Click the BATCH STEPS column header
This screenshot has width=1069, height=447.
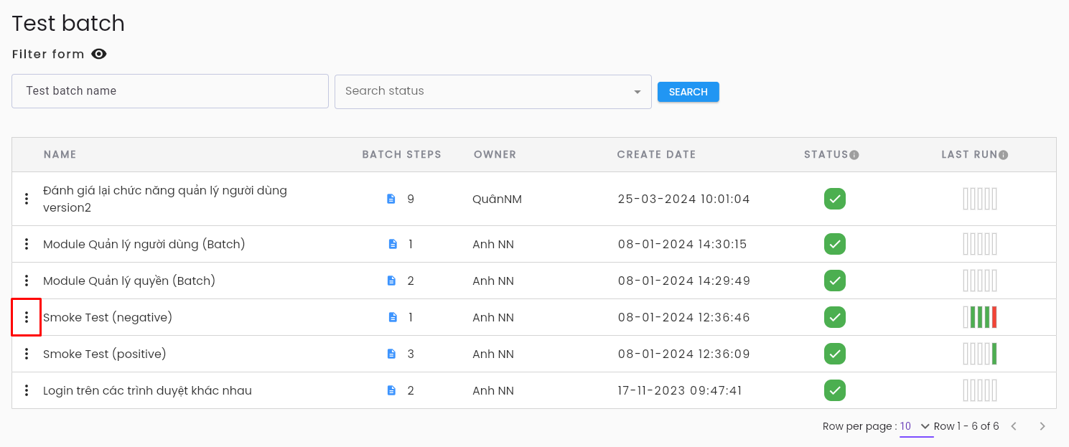(x=402, y=155)
